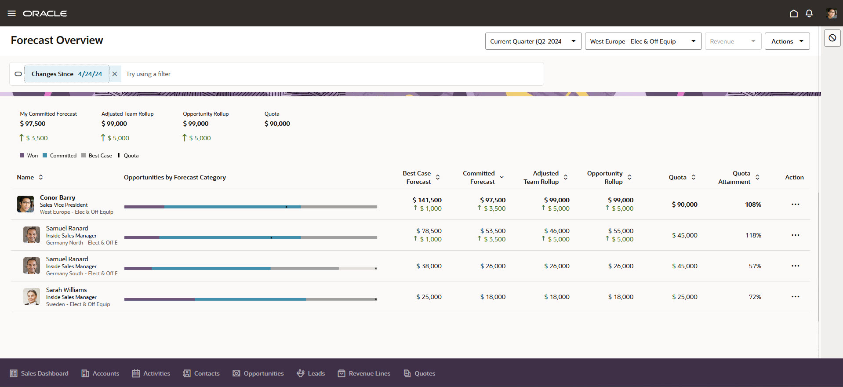This screenshot has height=387, width=843.
Task: Open the Actions dropdown menu
Action: coord(787,41)
